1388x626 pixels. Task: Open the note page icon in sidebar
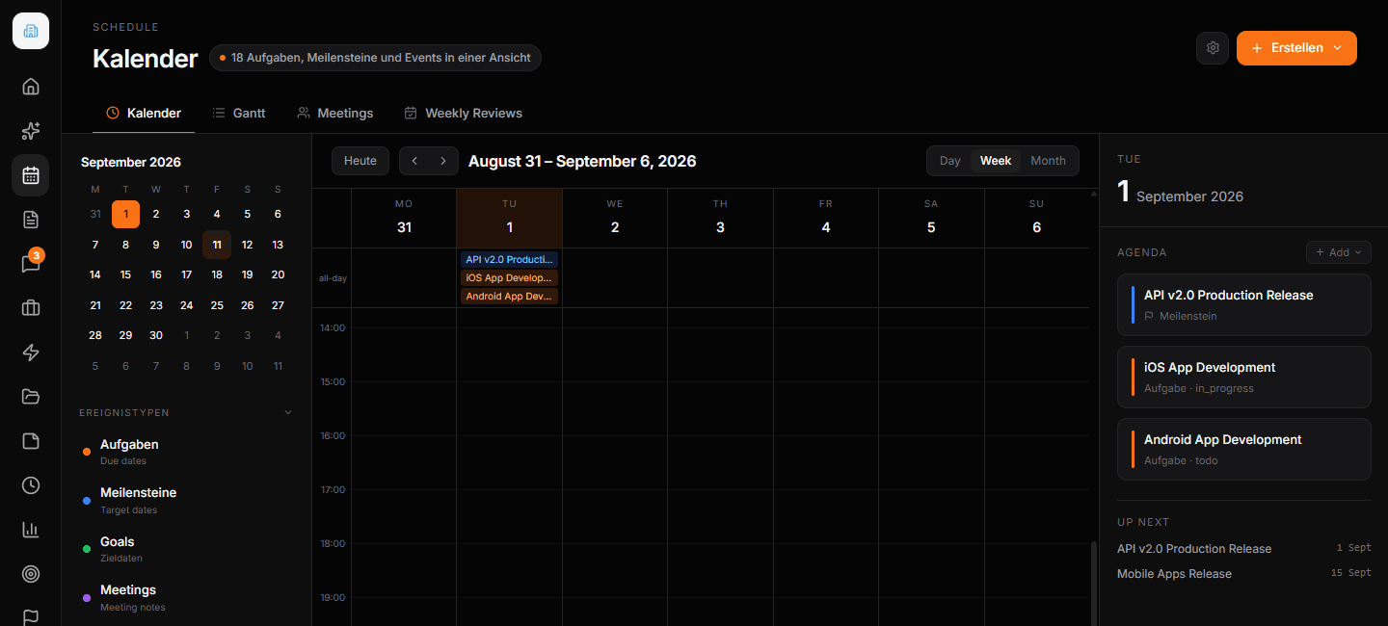tap(31, 441)
